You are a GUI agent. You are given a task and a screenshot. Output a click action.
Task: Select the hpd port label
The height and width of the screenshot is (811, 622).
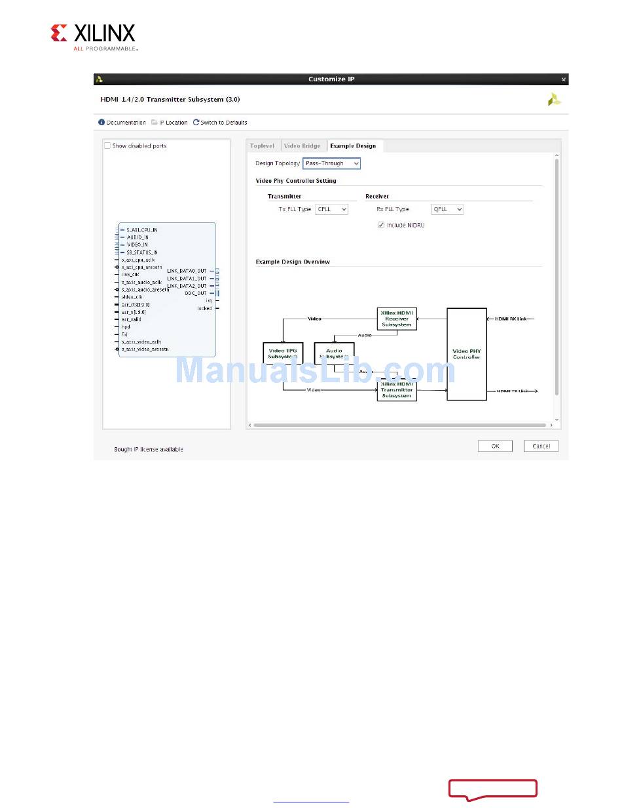click(126, 326)
